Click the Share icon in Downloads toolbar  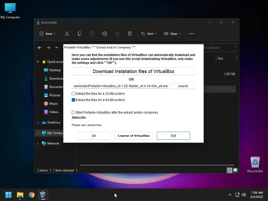tap(117, 34)
